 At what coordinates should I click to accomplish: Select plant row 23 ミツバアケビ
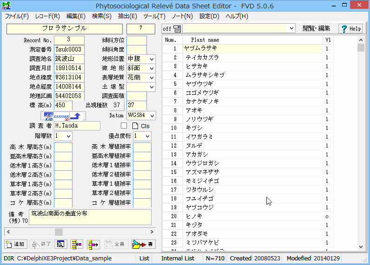tap(248, 243)
